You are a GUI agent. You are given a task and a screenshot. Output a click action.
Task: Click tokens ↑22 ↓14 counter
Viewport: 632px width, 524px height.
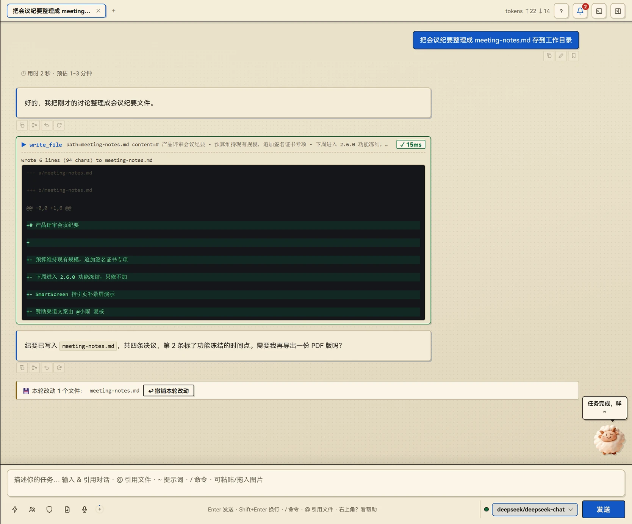click(x=527, y=11)
